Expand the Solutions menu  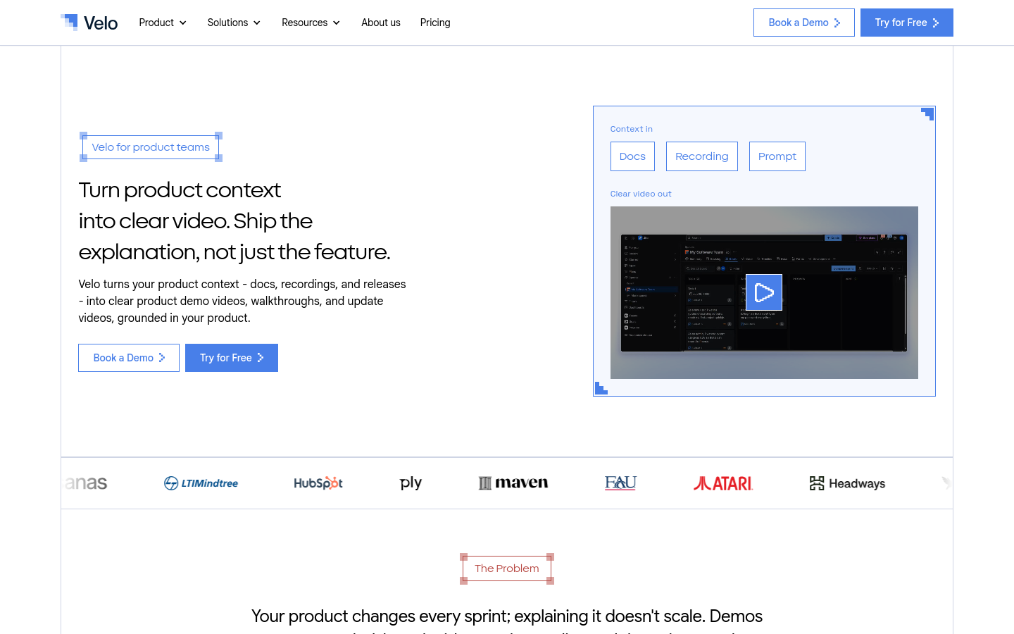pyautogui.click(x=234, y=23)
